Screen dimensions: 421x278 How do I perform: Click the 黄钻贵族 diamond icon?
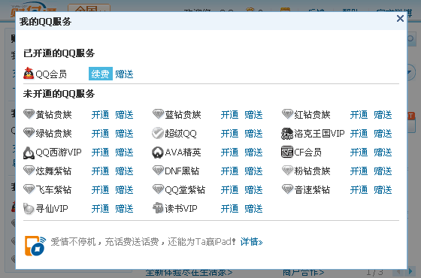[x=29, y=114]
